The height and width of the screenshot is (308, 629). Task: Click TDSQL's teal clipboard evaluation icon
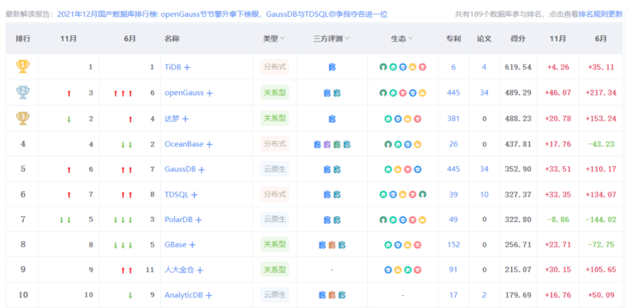pyautogui.click(x=337, y=195)
